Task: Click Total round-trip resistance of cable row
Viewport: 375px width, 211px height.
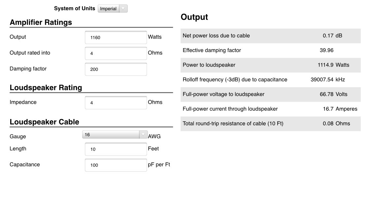Action: pos(270,124)
